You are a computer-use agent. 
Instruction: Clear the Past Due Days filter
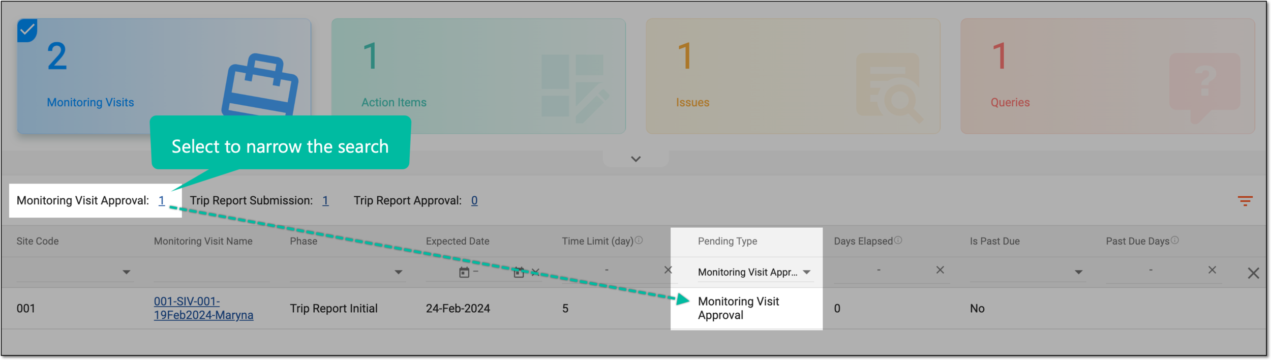(x=1212, y=271)
